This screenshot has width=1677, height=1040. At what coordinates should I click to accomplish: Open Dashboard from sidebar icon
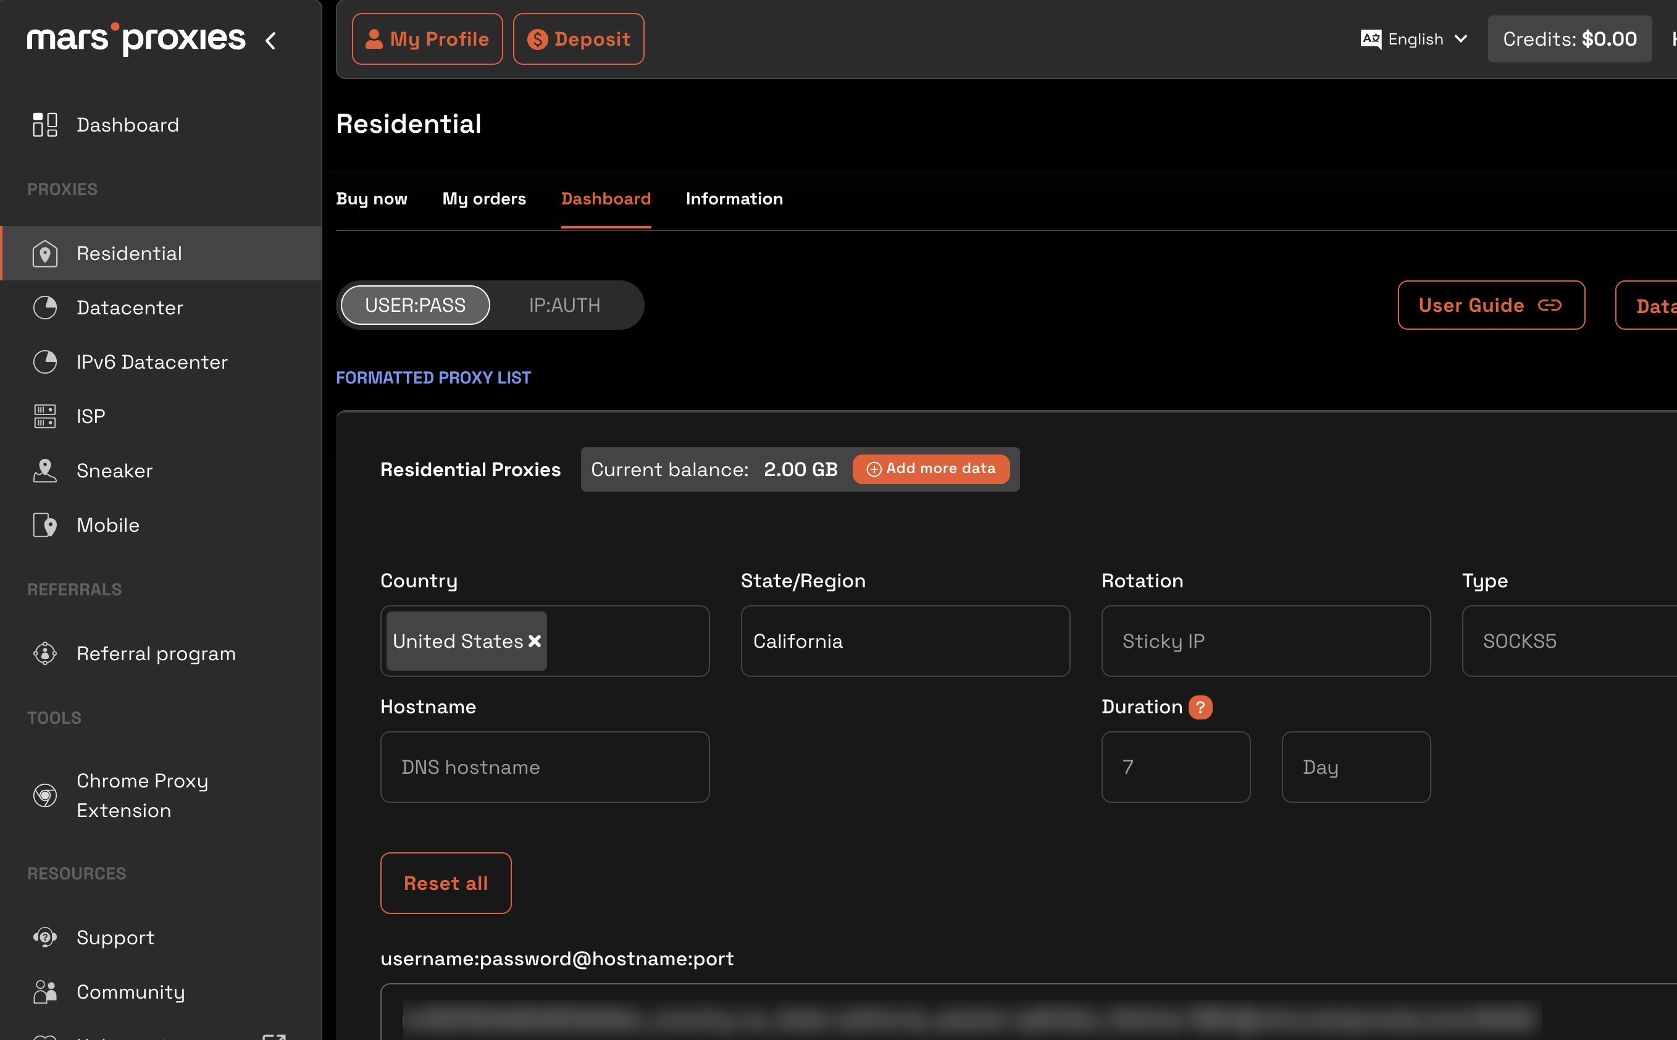pos(44,125)
